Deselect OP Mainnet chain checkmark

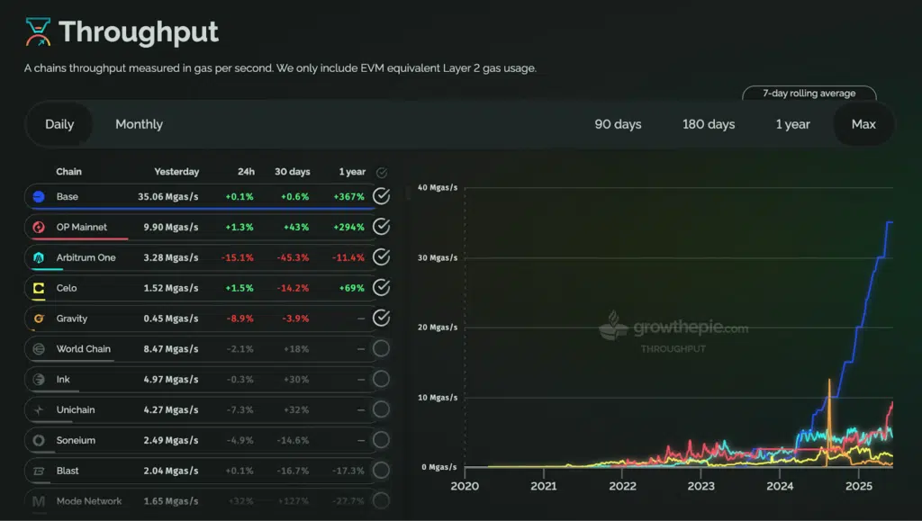click(x=382, y=227)
